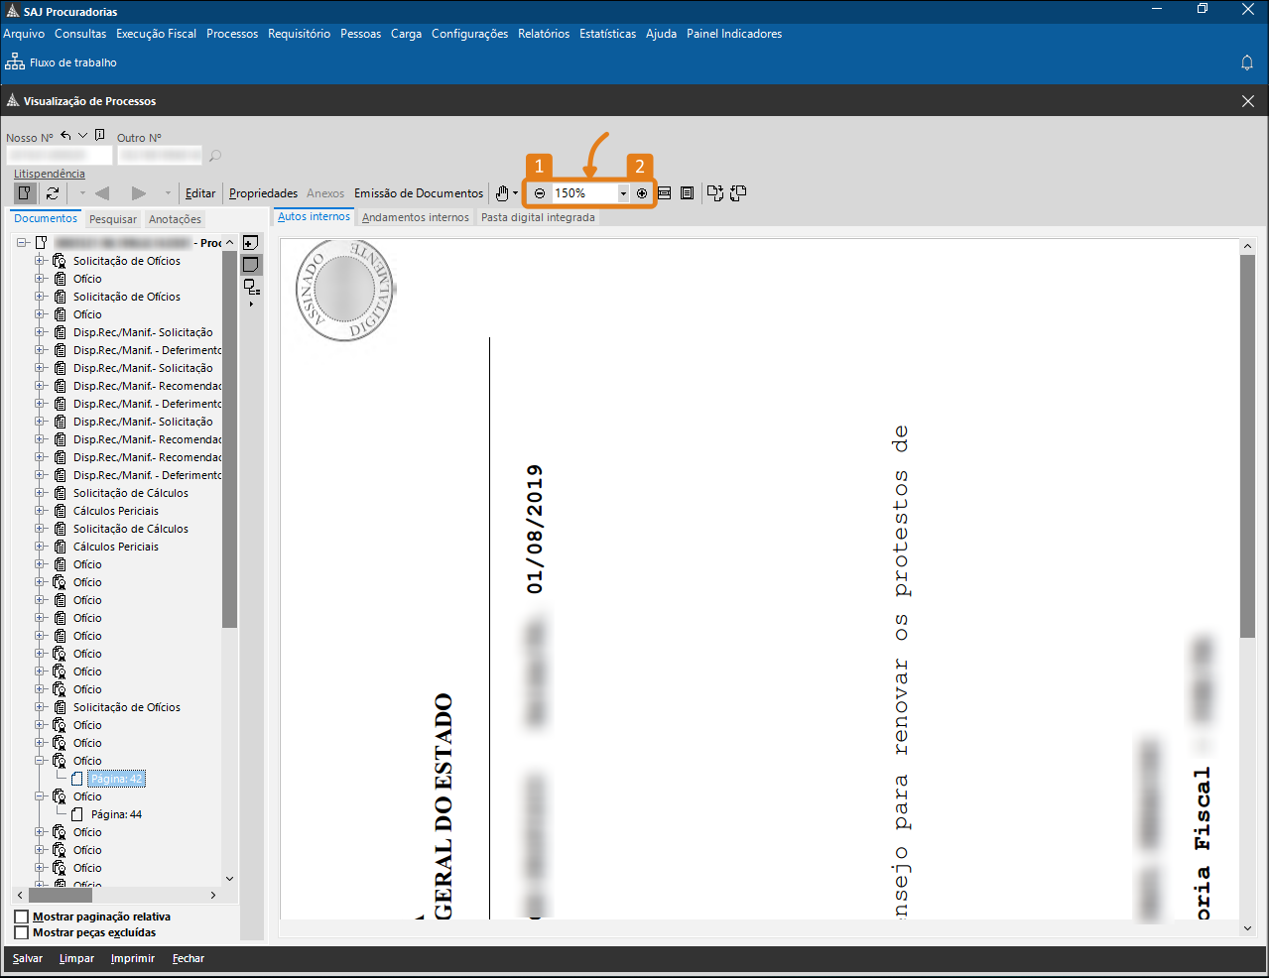Image resolution: width=1269 pixels, height=978 pixels.
Task: Open the 150% zoom level dropdown
Action: point(623,193)
